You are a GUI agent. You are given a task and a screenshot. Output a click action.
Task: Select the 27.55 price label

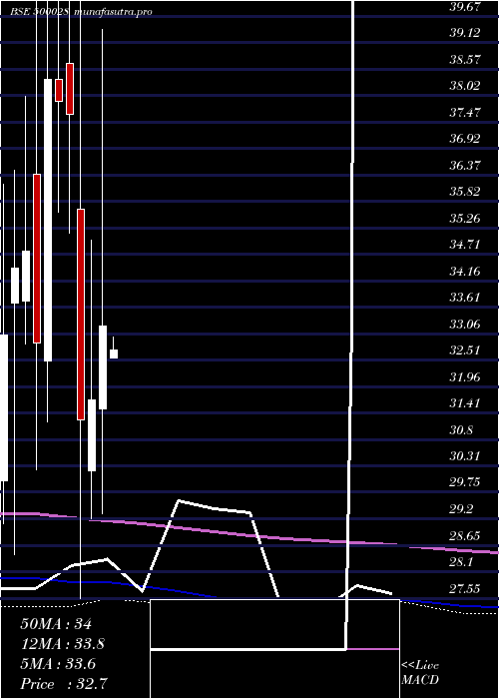pos(464,589)
